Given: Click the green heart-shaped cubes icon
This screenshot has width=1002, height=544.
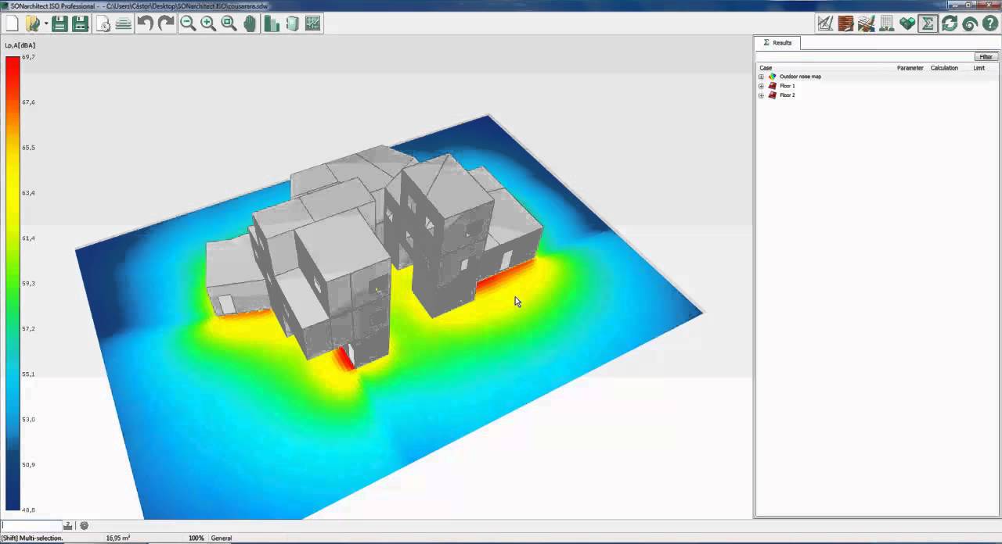Looking at the screenshot, I should (x=907, y=23).
